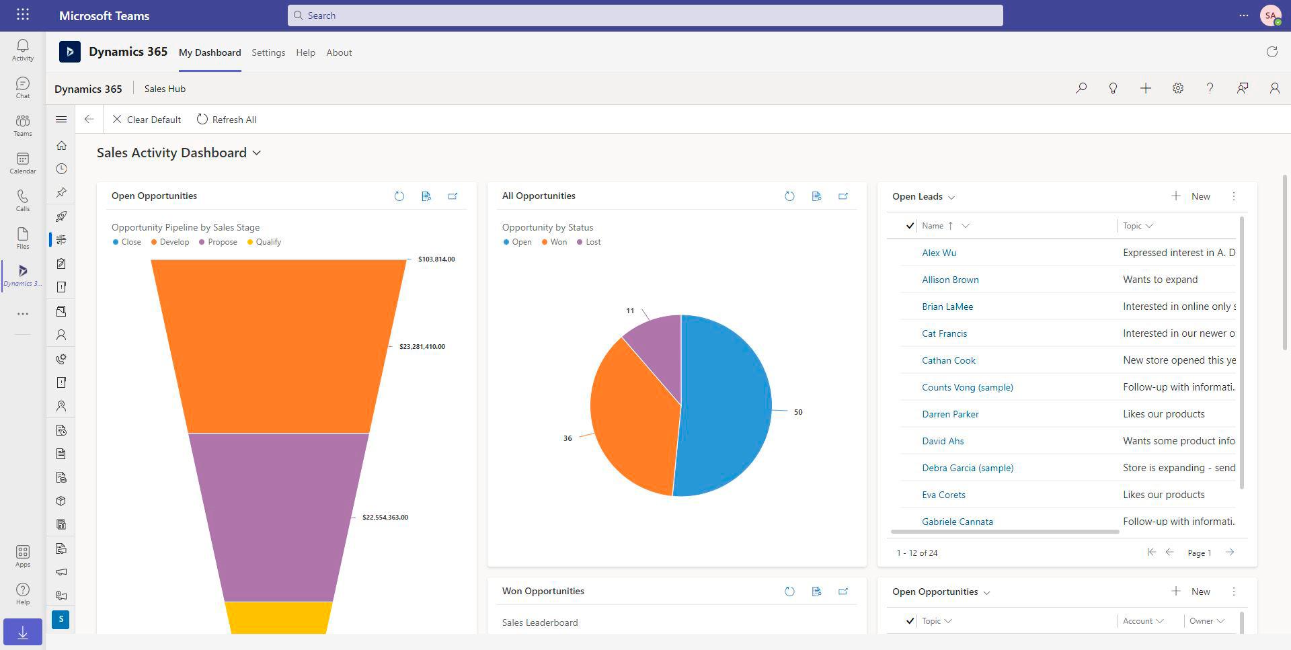The height and width of the screenshot is (650, 1291).
Task: Toggle the Lost status legend item
Action: tap(588, 242)
